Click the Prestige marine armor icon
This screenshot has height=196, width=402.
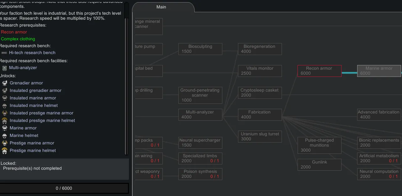point(4,143)
